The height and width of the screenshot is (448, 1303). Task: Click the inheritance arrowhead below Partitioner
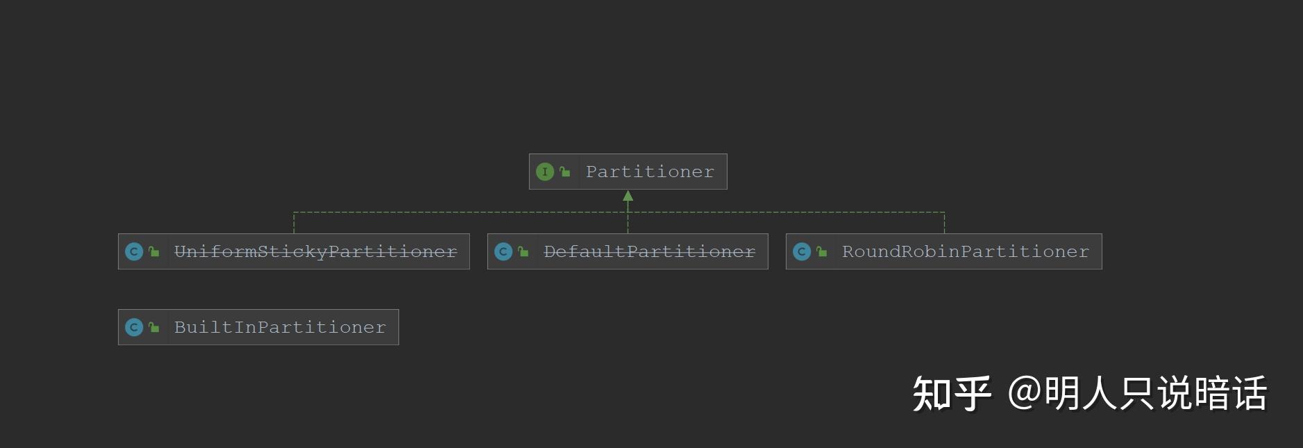(x=628, y=196)
